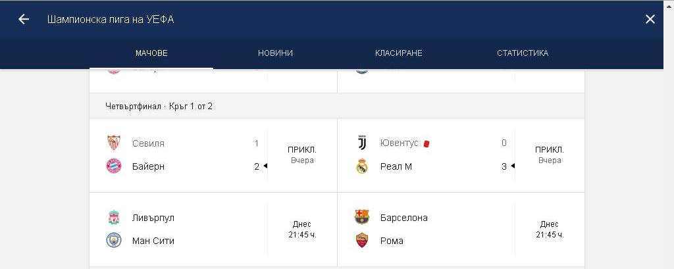Click Juventus red card indicator
Viewport: 674px width, 269px height.
[x=427, y=143]
